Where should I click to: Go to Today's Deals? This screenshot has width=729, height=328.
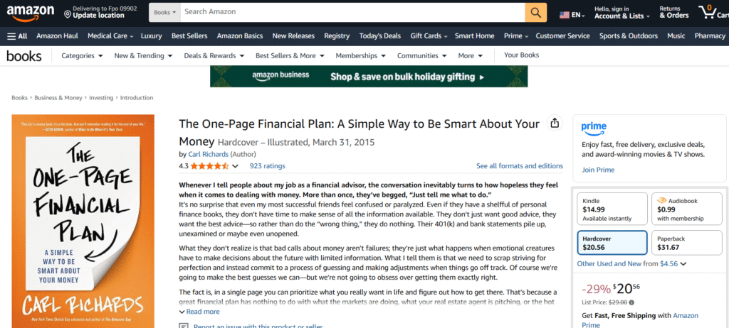pos(380,36)
